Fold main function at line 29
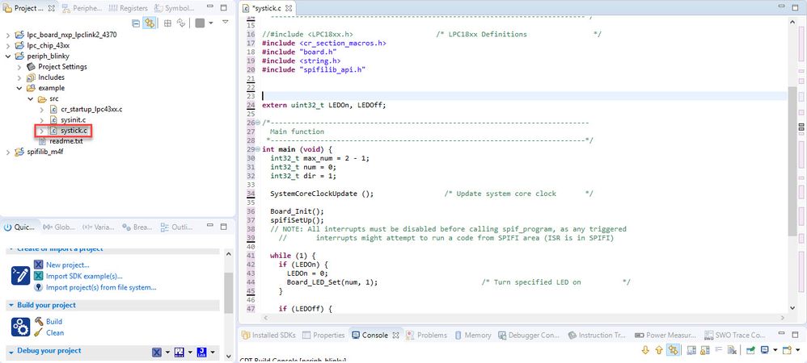807x363 pixels. [x=257, y=149]
